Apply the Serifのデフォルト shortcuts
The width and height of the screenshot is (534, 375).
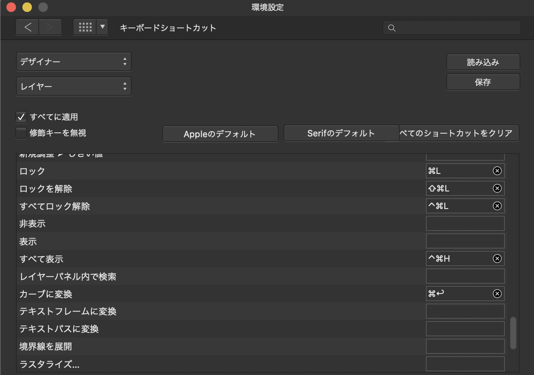click(341, 133)
